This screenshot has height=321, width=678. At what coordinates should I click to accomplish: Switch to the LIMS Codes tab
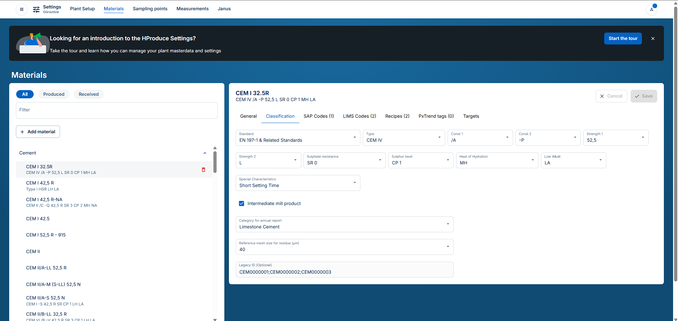pyautogui.click(x=359, y=116)
